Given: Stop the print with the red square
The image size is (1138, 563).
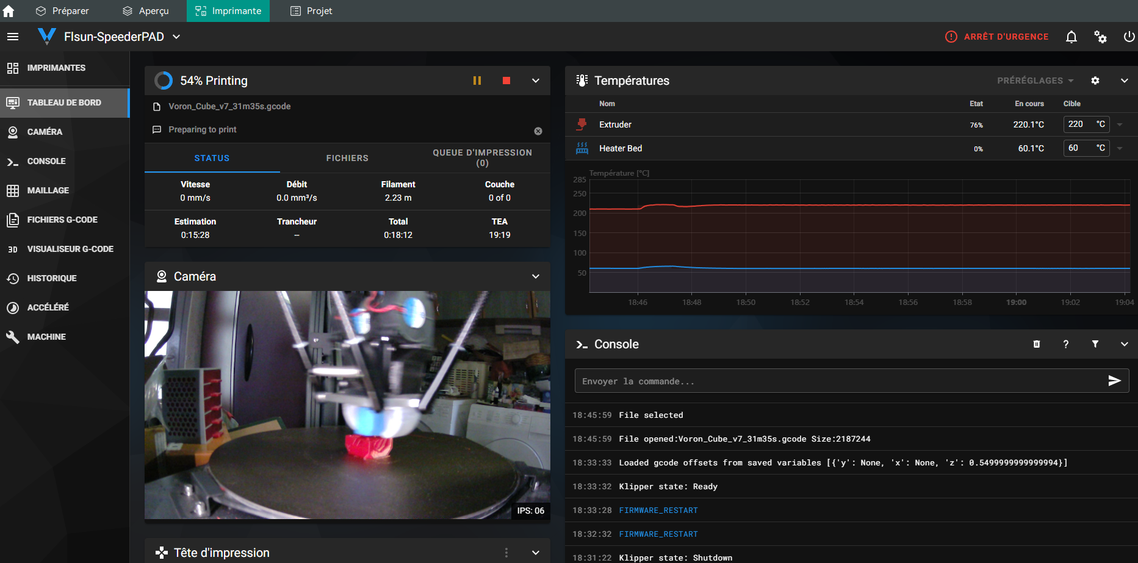Looking at the screenshot, I should click(506, 81).
